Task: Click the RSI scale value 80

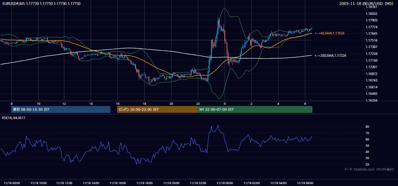Action: click(367, 127)
